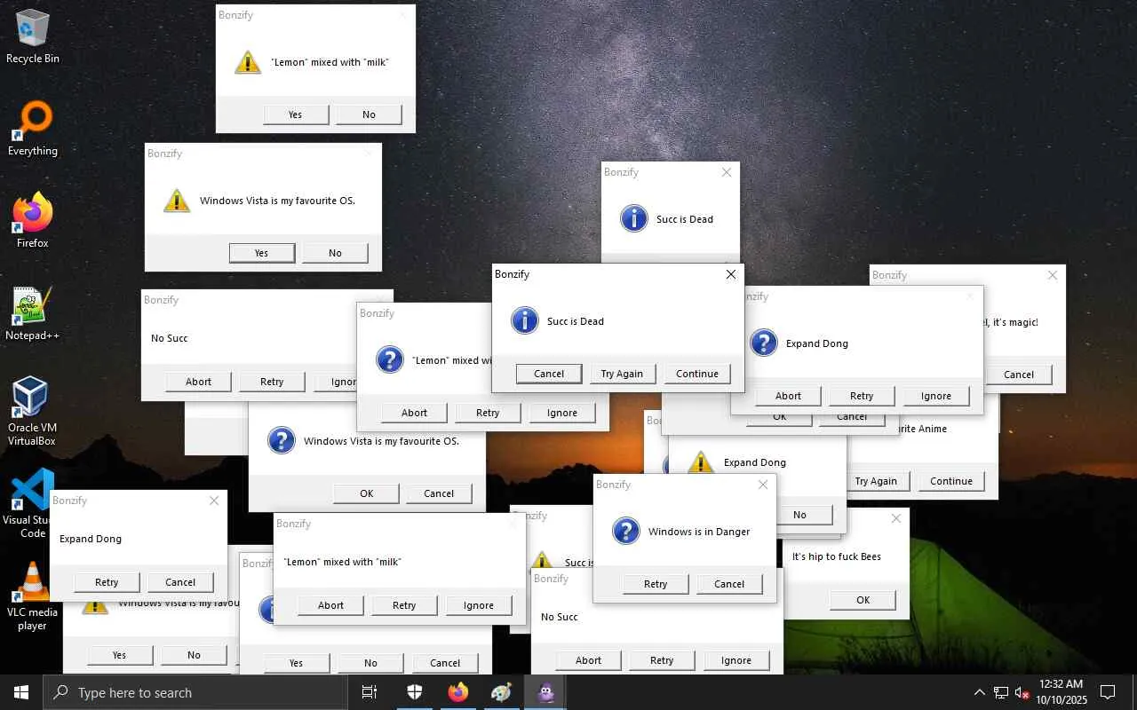The width and height of the screenshot is (1137, 710).
Task: Click the purple Bonzify icon in the taskbar
Action: tap(545, 692)
